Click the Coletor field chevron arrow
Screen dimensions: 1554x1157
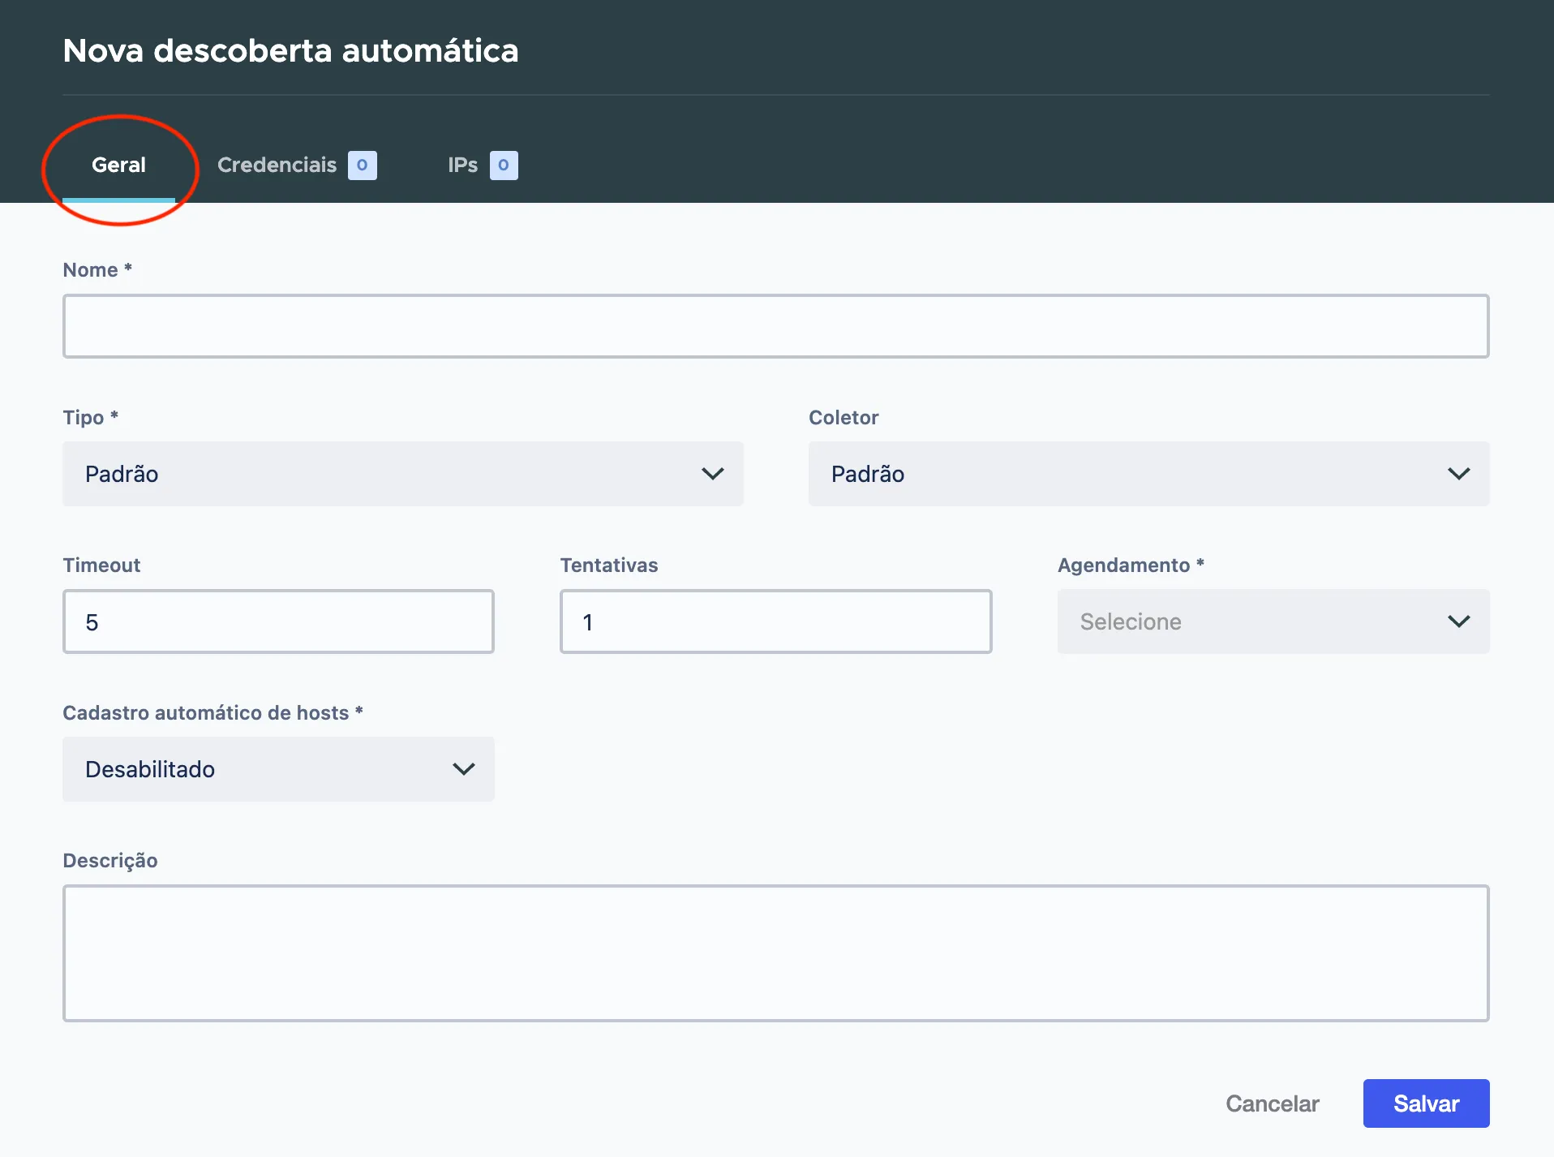[x=1459, y=474]
